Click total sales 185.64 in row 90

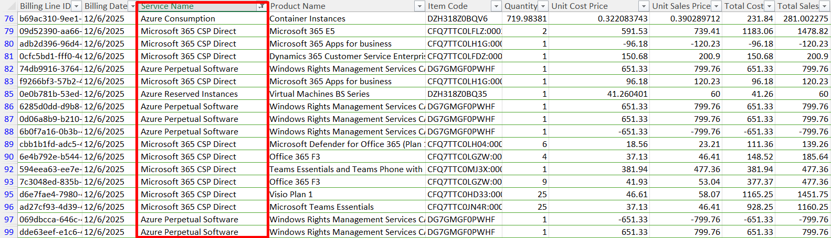point(803,157)
